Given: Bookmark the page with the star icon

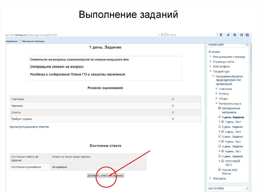Looking at the screenshot, I should click(x=241, y=35).
